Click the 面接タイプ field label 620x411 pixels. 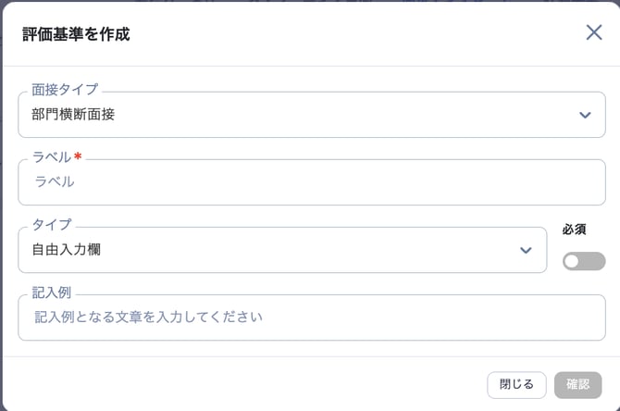[65, 90]
